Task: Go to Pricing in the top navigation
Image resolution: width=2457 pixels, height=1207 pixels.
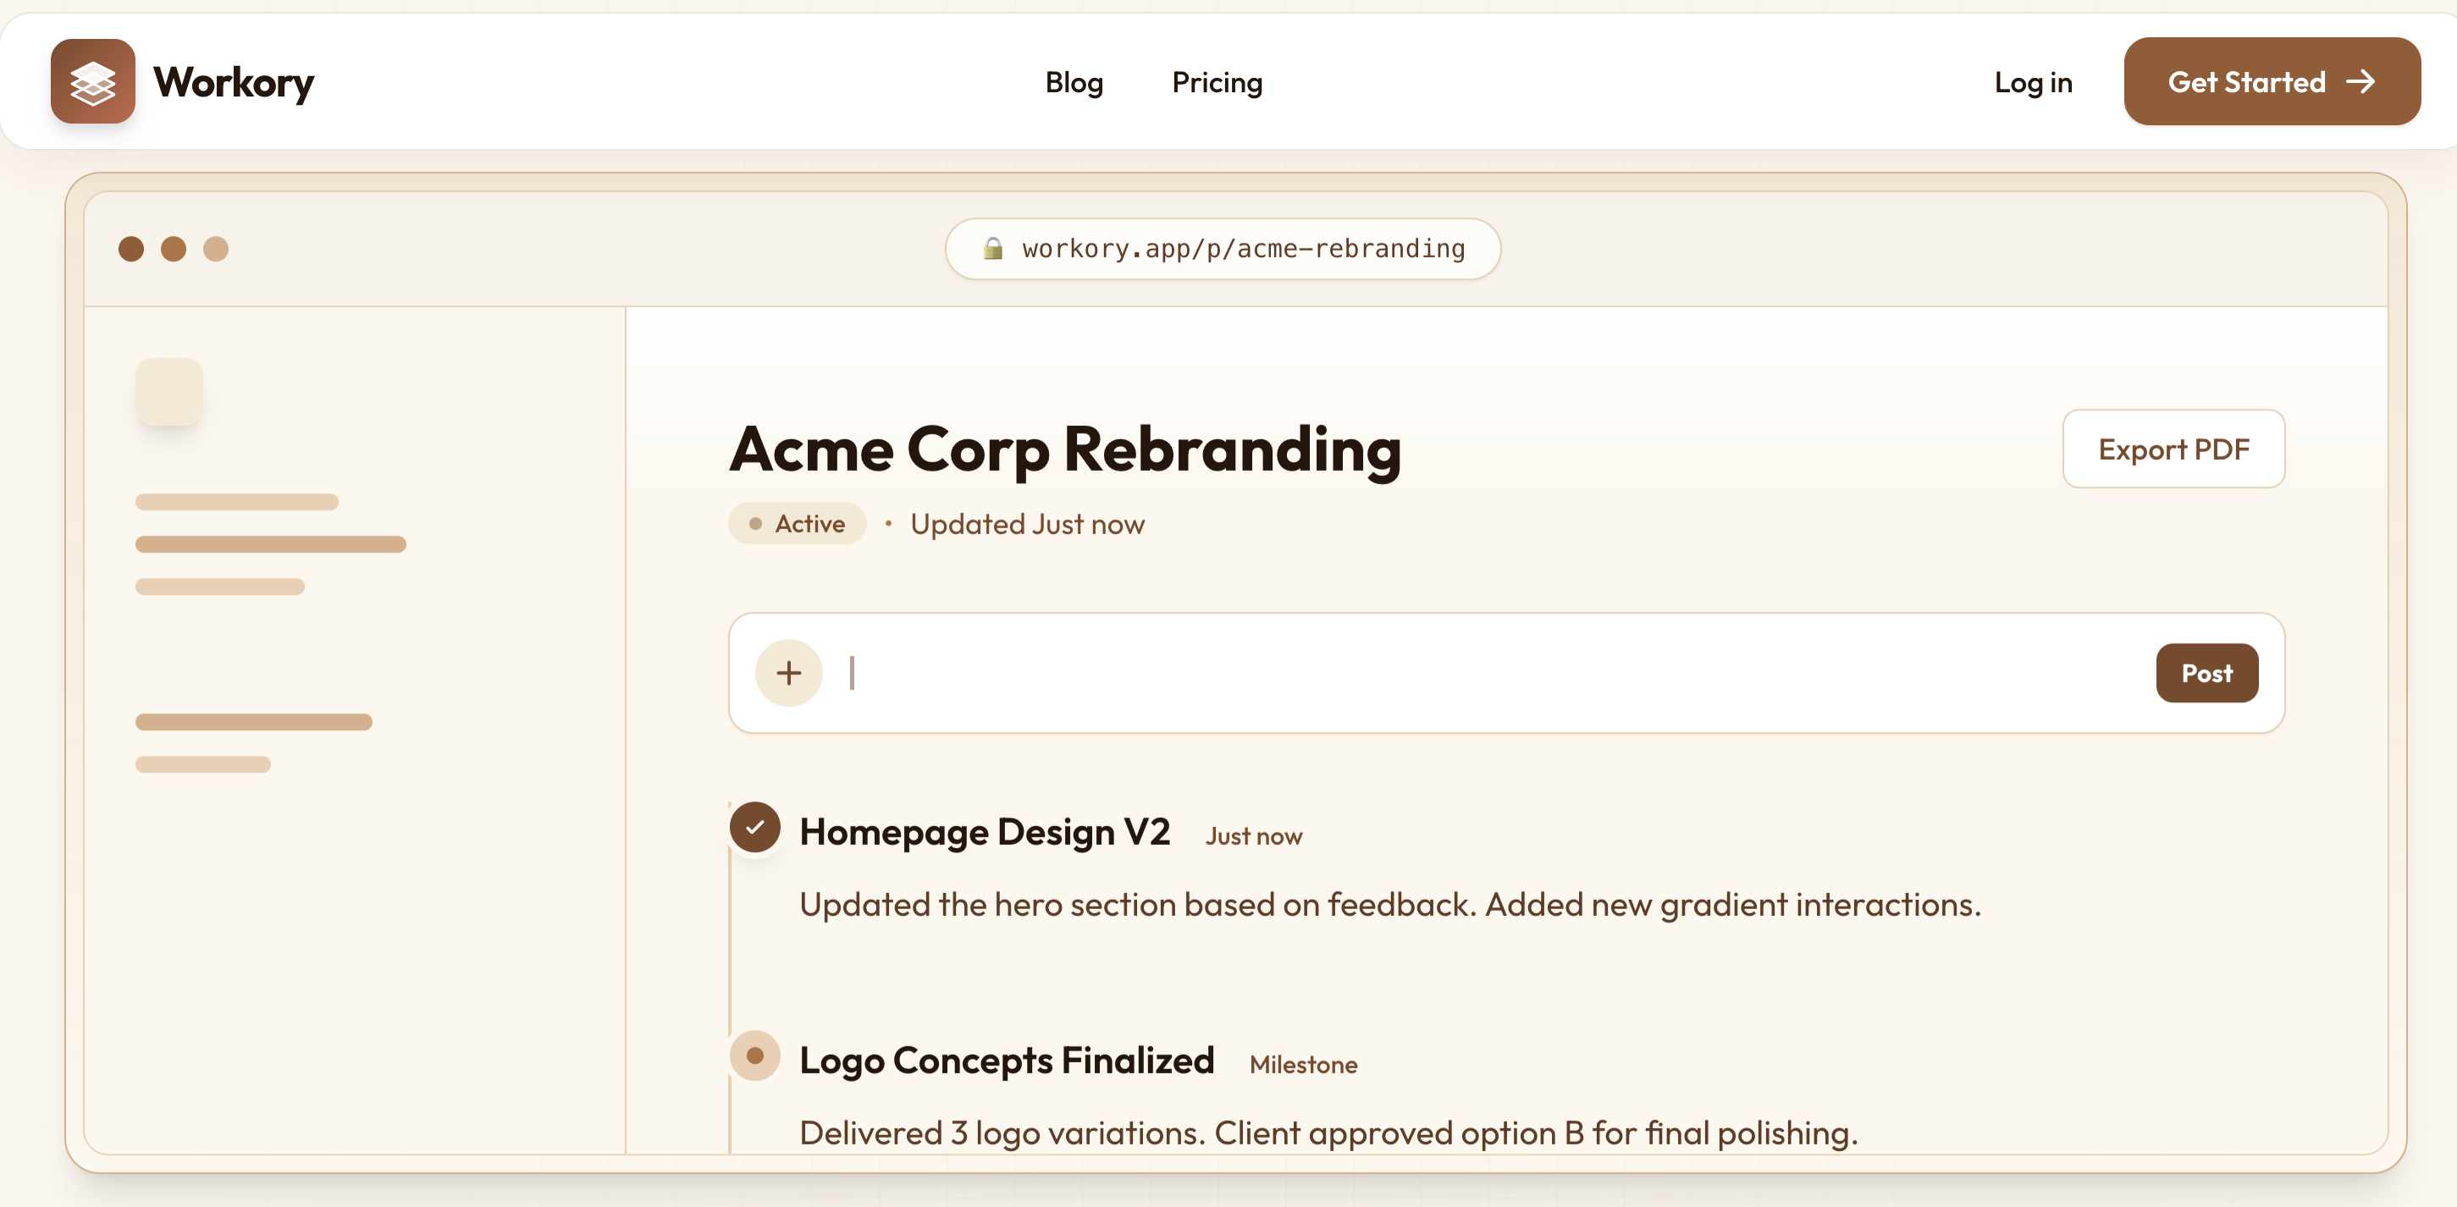Action: pos(1217,82)
